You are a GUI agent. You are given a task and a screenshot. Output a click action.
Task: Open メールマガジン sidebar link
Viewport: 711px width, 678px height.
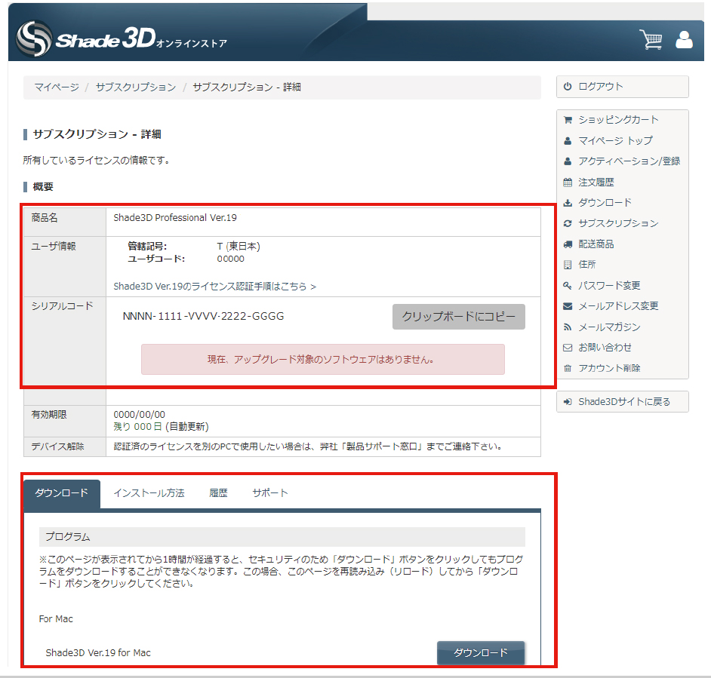tap(609, 327)
